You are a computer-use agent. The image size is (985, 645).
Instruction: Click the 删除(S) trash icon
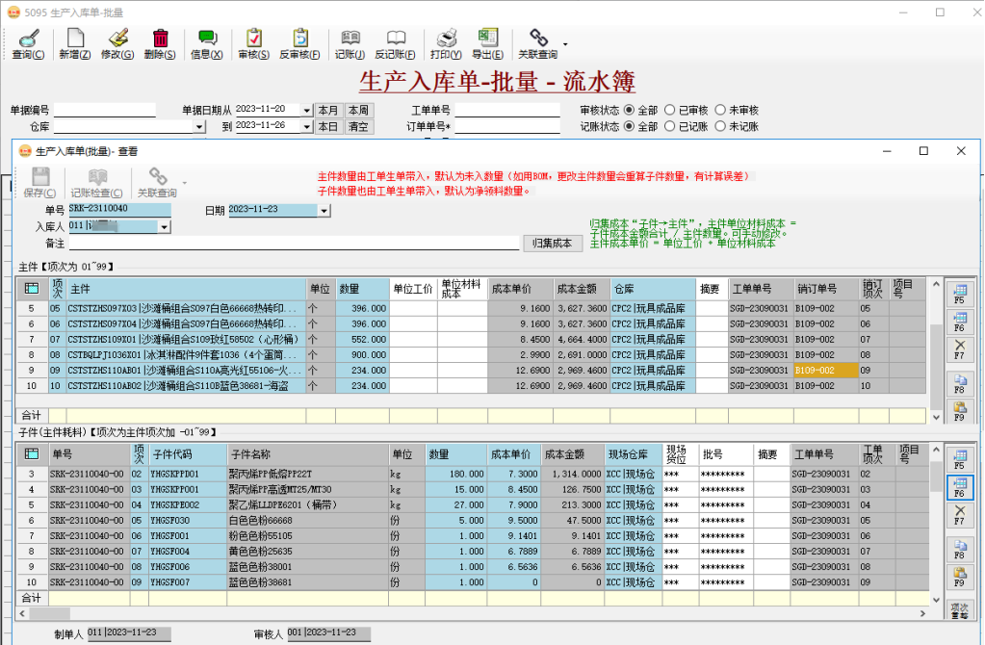click(160, 44)
